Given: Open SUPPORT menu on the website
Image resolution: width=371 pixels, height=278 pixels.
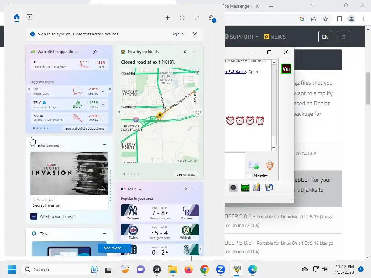Looking at the screenshot, I should pos(241,37).
